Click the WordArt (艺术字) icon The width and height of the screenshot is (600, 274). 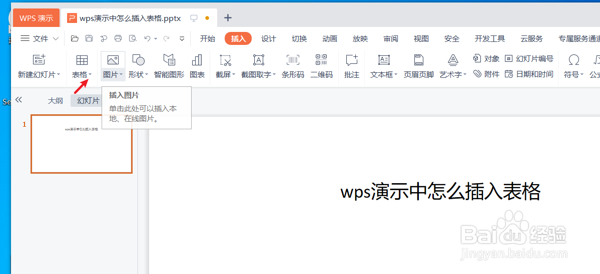pyautogui.click(x=453, y=60)
